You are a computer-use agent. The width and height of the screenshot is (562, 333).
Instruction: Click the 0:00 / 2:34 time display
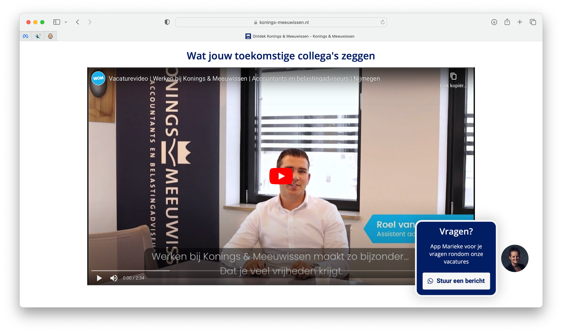click(x=133, y=278)
